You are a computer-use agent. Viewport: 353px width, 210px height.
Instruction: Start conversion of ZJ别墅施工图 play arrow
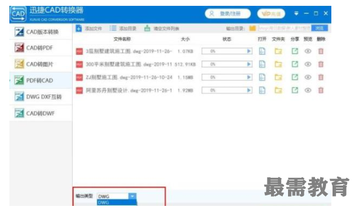[249, 77]
